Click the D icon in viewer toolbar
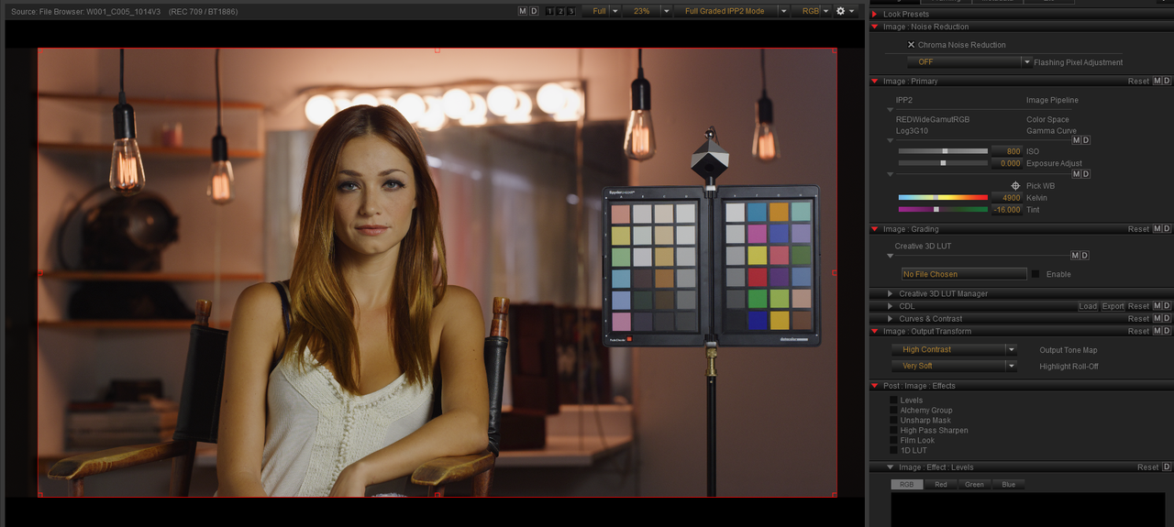The width and height of the screenshot is (1174, 527). click(x=534, y=11)
